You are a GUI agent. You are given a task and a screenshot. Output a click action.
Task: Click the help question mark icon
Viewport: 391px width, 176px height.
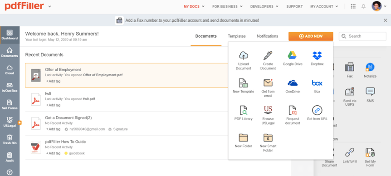tap(10, 172)
